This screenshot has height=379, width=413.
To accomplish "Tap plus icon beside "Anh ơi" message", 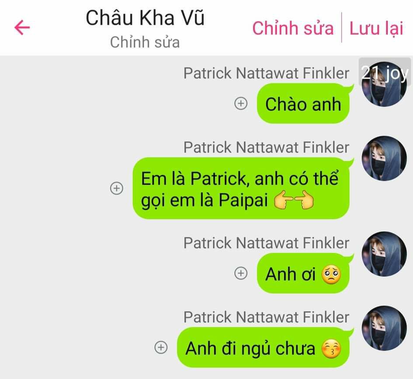I will (x=241, y=273).
